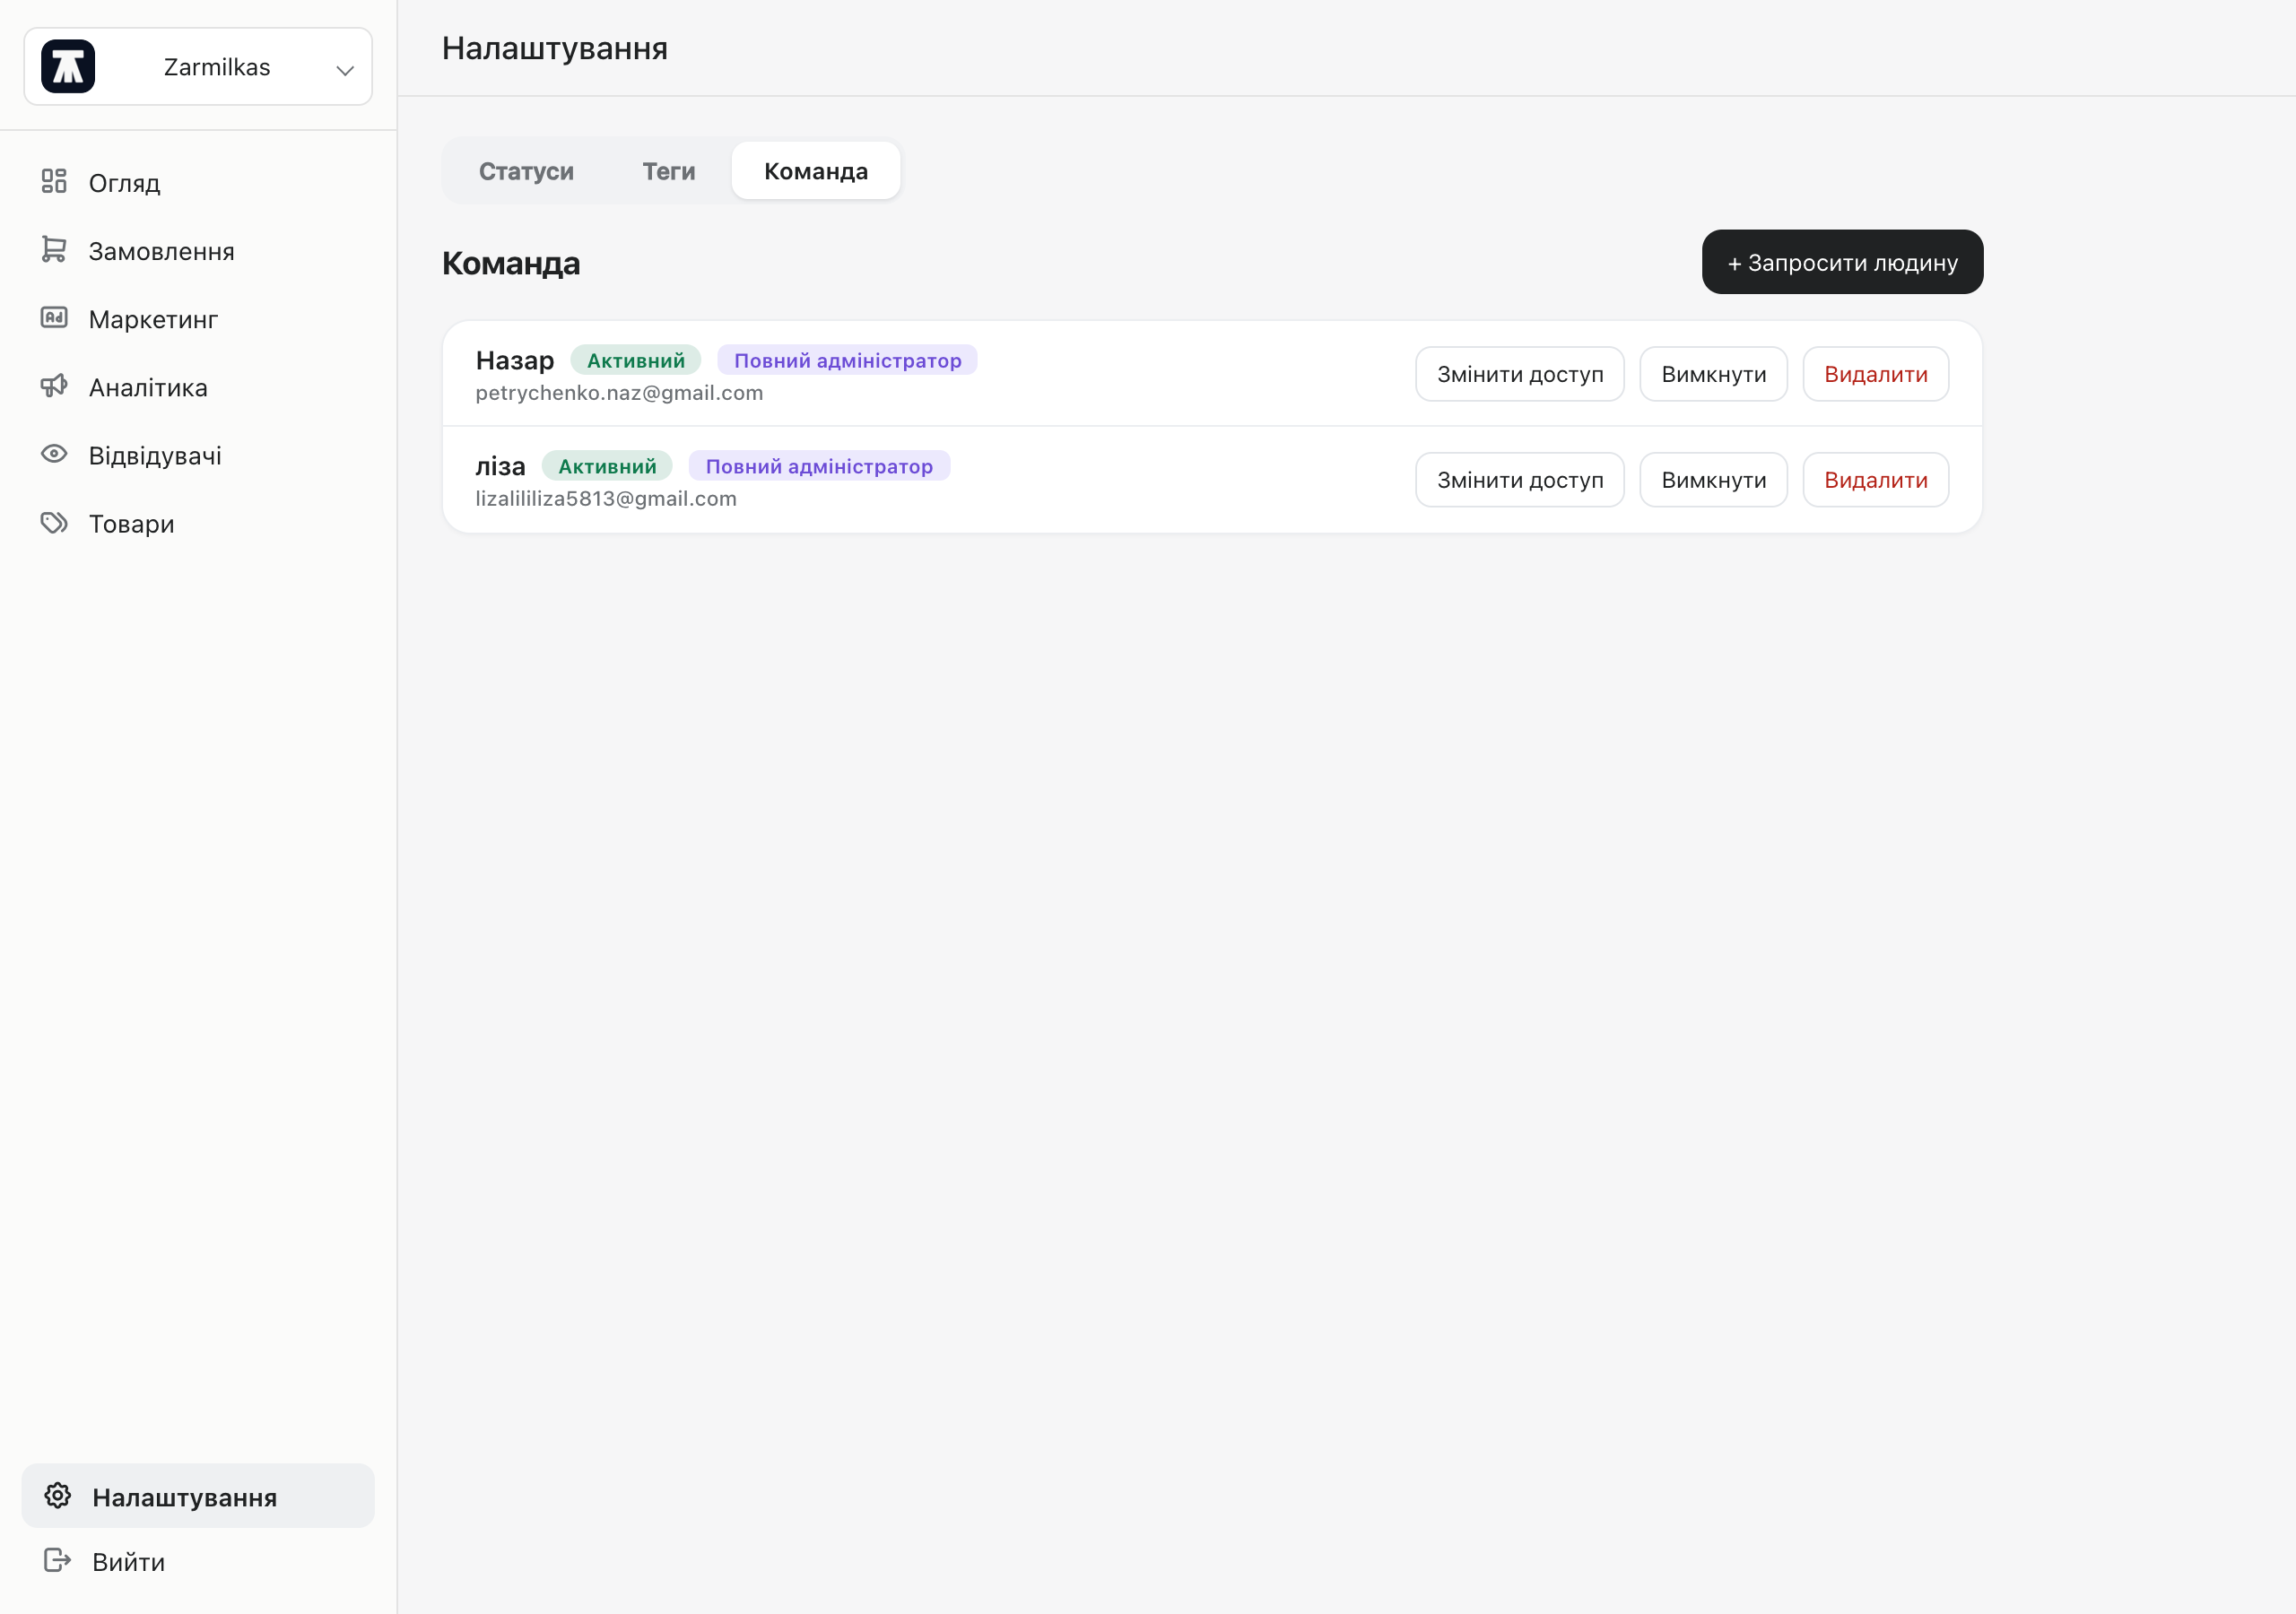
Task: Click Вимкнути for ліза
Action: coord(1713,480)
